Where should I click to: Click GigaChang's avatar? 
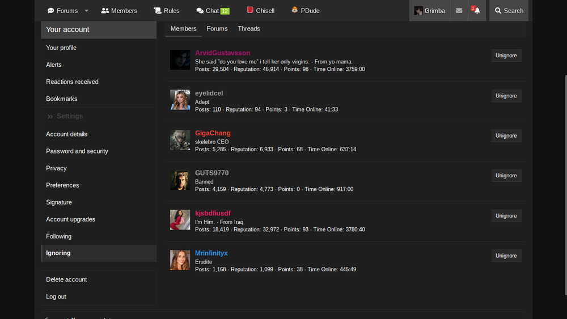point(180,140)
